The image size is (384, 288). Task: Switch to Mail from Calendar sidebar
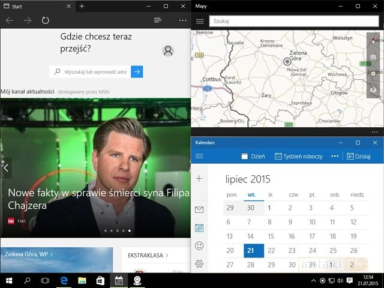[199, 209]
